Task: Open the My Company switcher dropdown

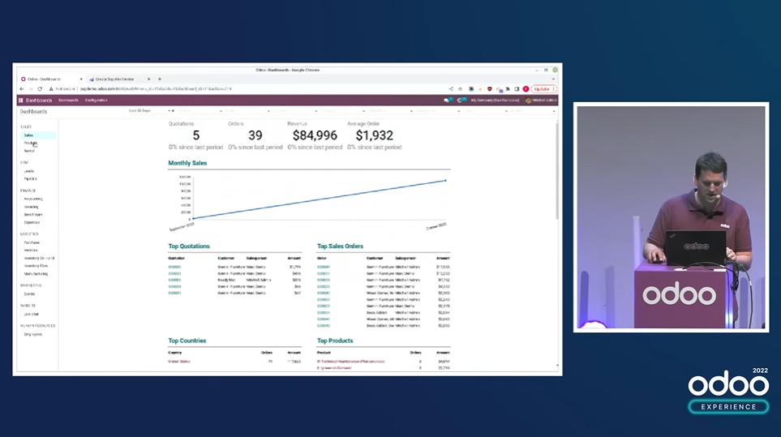Action: coord(495,100)
